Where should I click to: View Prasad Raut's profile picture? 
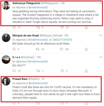coord(6,81)
